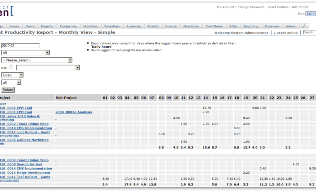Click the 4.30 hours cell
This screenshot has height=191, width=316.
(x=296, y=164)
